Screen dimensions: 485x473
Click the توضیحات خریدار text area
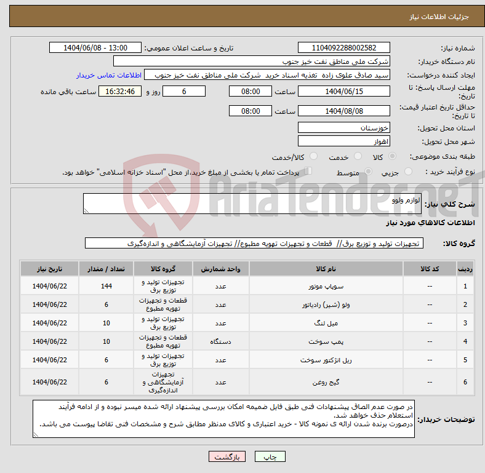[x=223, y=419]
